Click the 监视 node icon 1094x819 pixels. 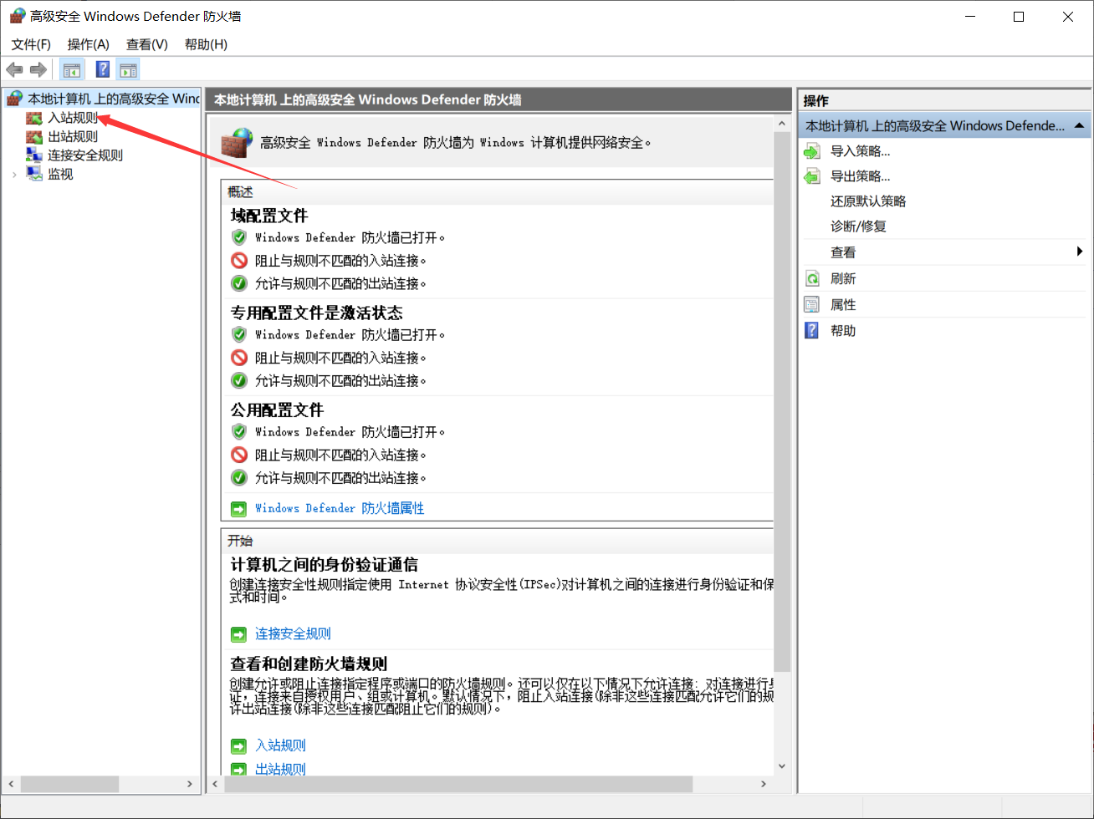(34, 173)
